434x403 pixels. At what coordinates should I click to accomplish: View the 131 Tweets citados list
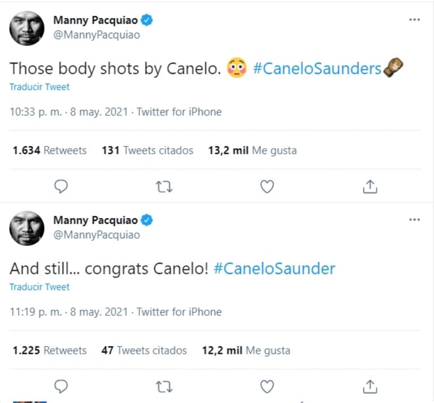pyautogui.click(x=147, y=150)
